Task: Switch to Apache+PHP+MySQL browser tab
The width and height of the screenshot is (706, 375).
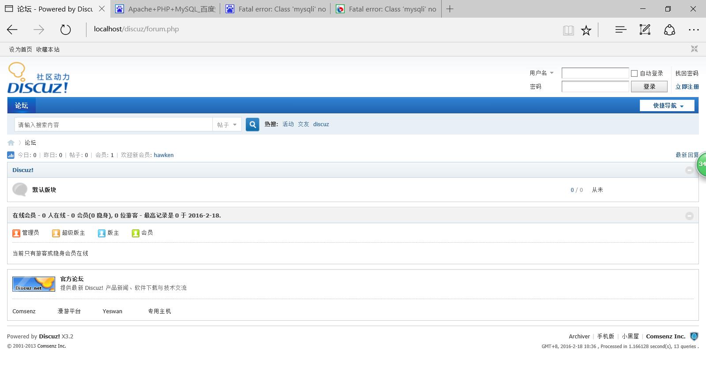Action: [165, 9]
